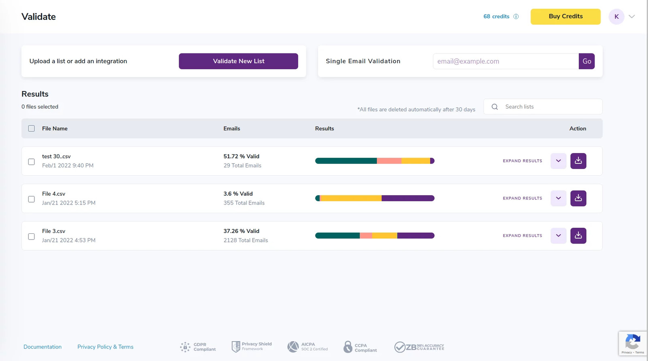The width and height of the screenshot is (648, 361).
Task: Expand results chevron for File 4.csv
Action: click(558, 198)
